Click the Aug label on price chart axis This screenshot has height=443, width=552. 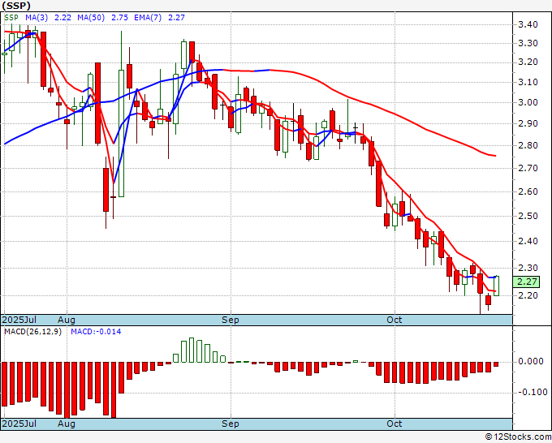click(67, 320)
